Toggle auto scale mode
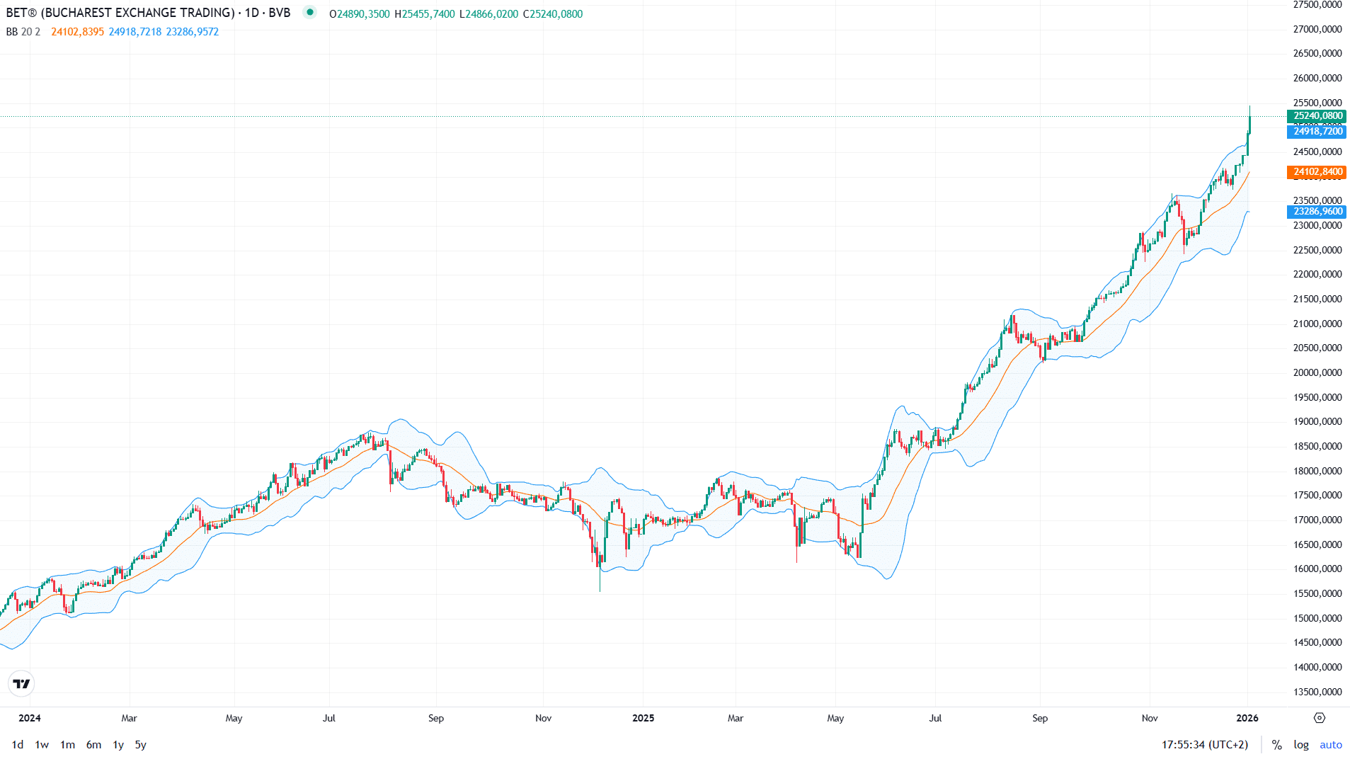The height and width of the screenshot is (759, 1350). 1331,745
